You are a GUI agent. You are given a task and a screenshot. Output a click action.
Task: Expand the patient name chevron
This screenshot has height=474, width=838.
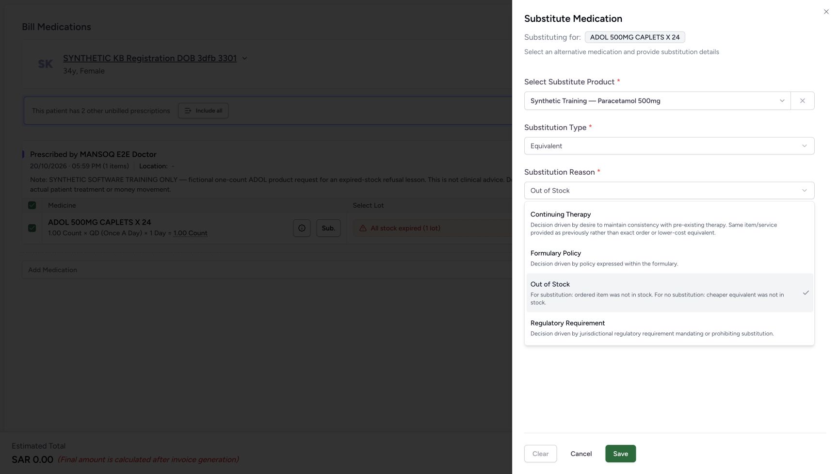(x=244, y=58)
